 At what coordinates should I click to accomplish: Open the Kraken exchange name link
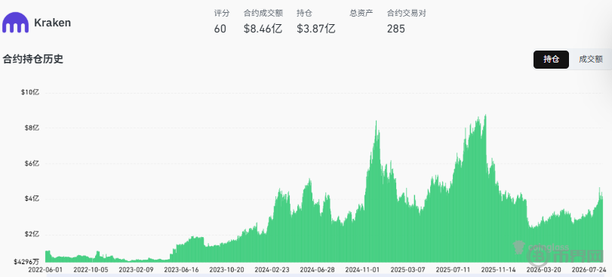(x=52, y=23)
